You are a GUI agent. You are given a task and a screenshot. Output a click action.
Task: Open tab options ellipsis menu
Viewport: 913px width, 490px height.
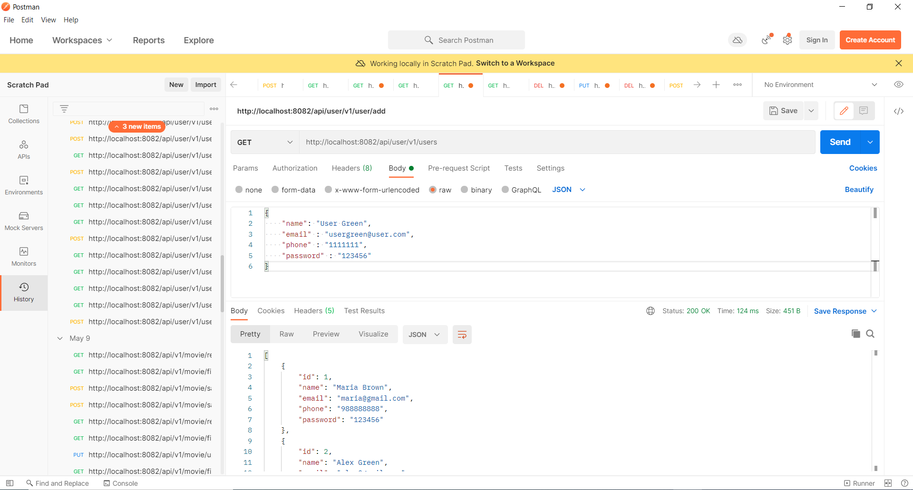738,85
